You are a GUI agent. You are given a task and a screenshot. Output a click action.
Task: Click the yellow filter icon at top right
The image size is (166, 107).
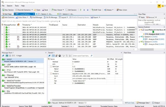coord(159,6)
